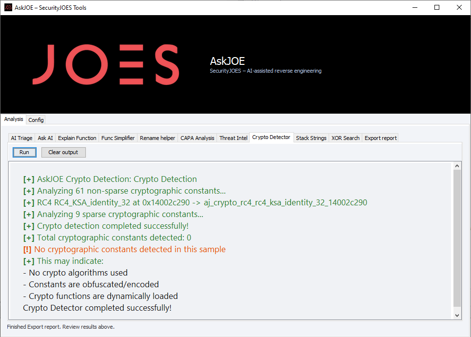Click 'AskJOE Crypto Detection: Crypto Detection' line
This screenshot has height=337, width=471.
[x=110, y=179]
